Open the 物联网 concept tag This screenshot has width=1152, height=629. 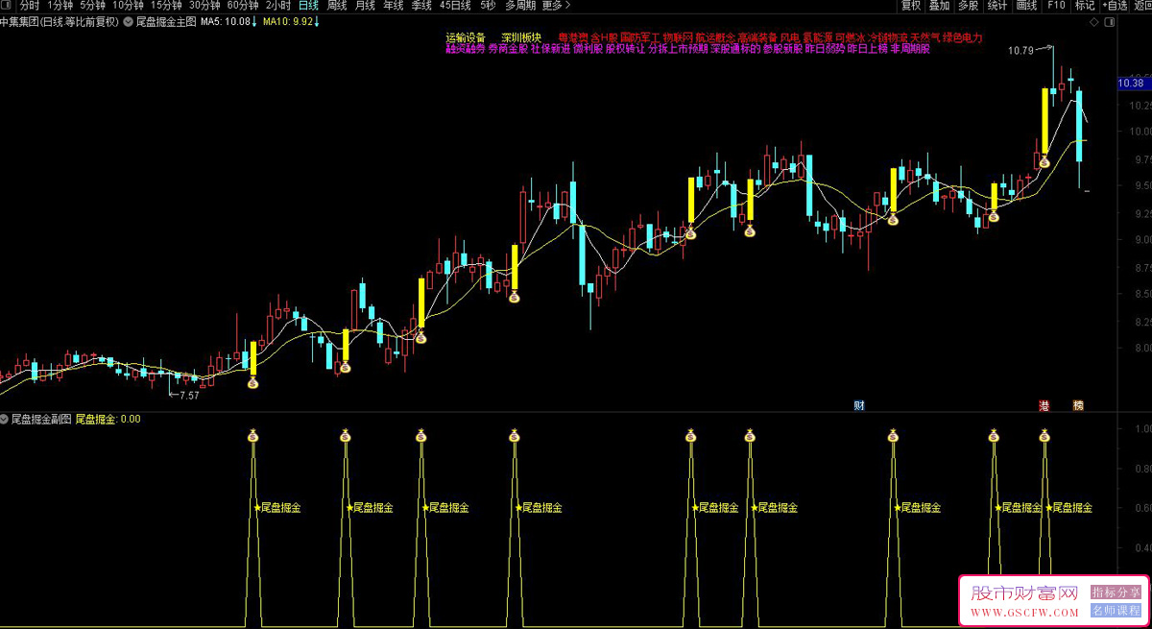pos(677,38)
